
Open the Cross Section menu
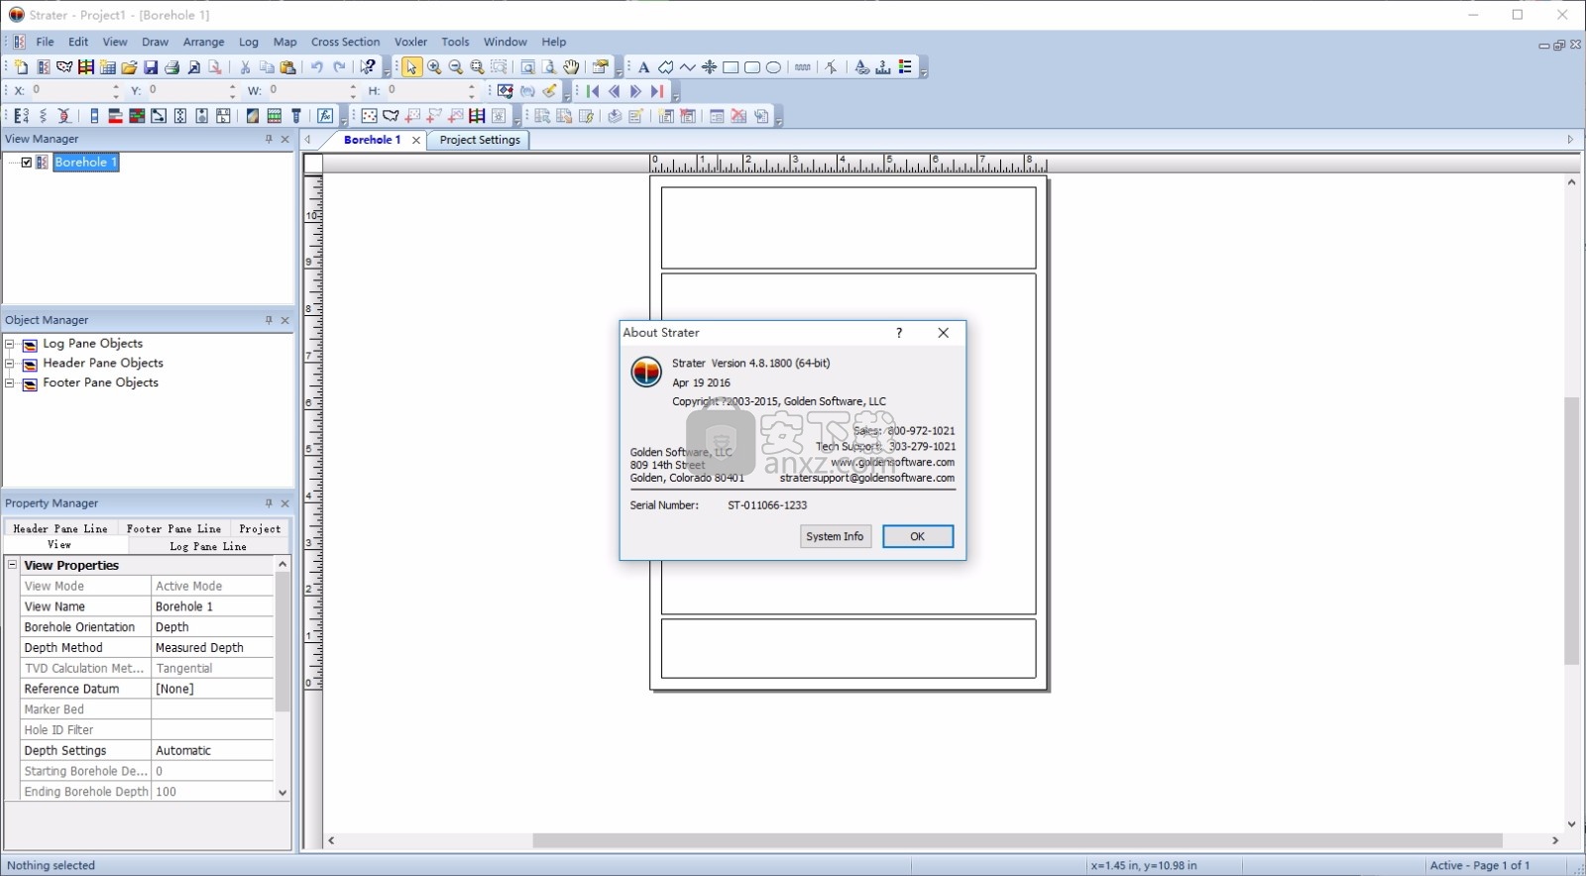pos(345,42)
